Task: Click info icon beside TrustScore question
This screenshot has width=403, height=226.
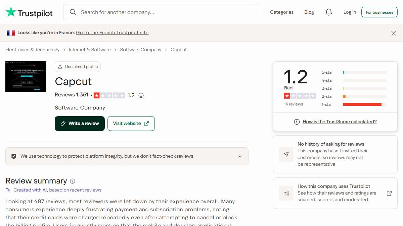Action: 297,122
